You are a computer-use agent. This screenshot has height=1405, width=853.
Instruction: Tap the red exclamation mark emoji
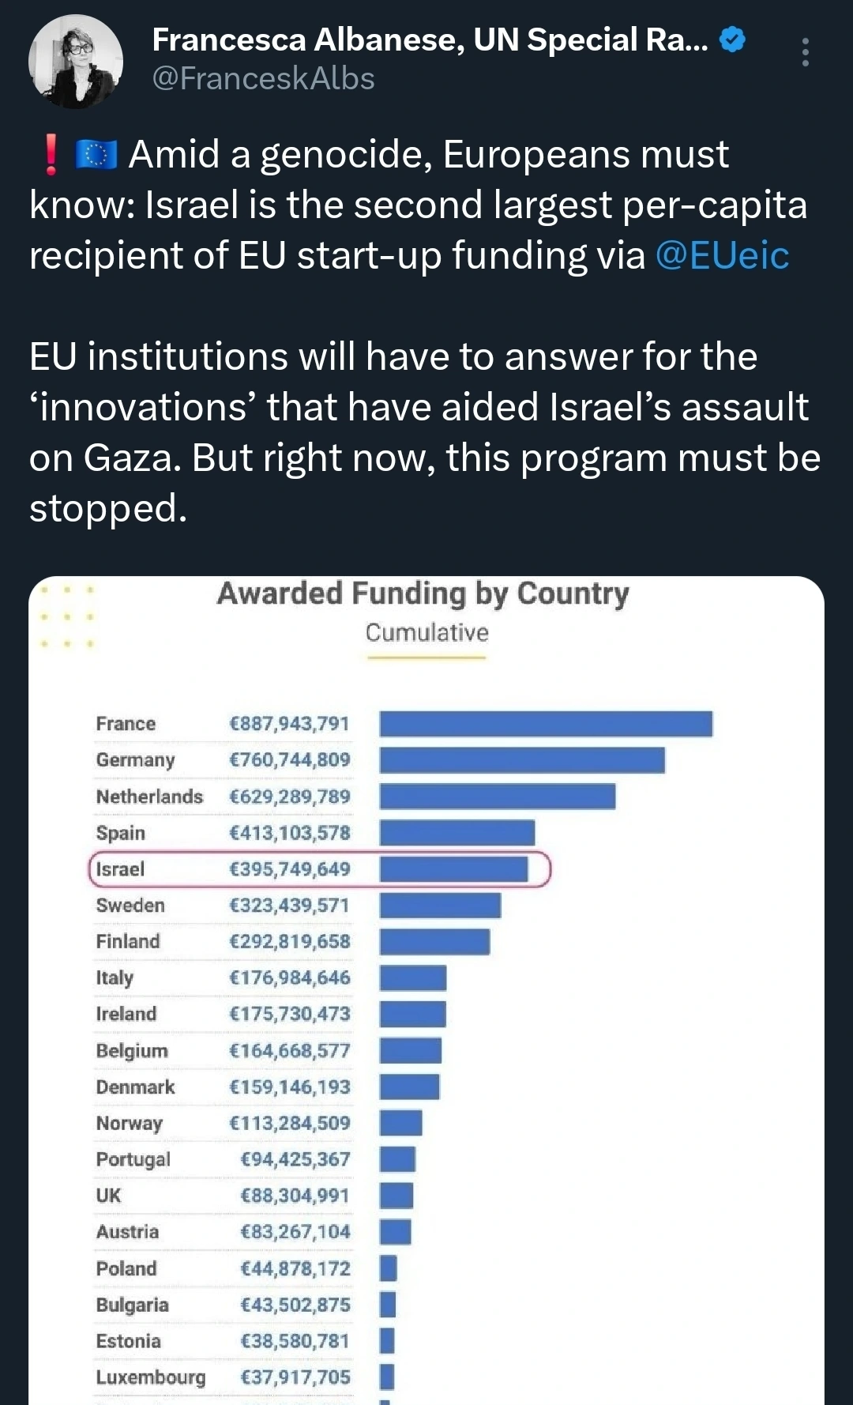click(51, 154)
